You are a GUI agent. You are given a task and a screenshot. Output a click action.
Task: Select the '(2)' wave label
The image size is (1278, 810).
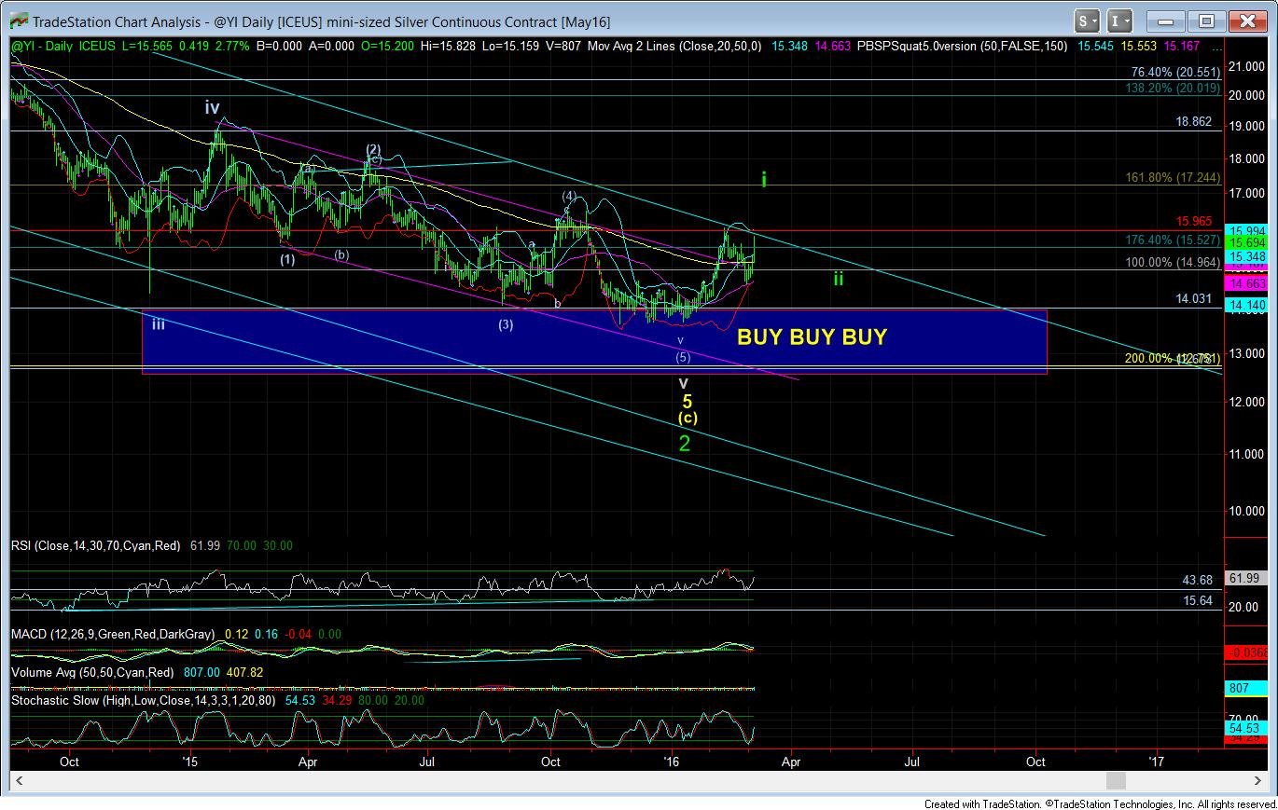coord(373,149)
